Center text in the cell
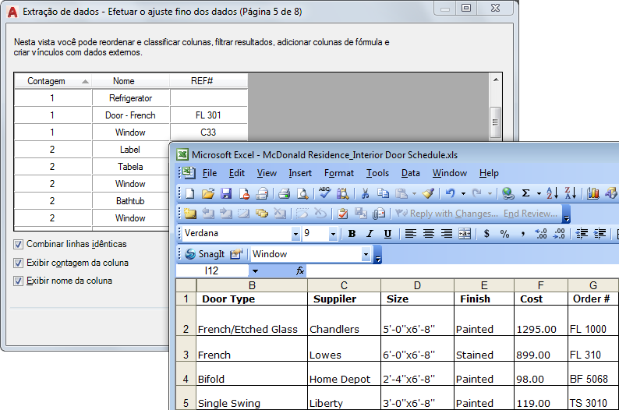Image resolution: width=619 pixels, height=410 pixels. (x=428, y=234)
